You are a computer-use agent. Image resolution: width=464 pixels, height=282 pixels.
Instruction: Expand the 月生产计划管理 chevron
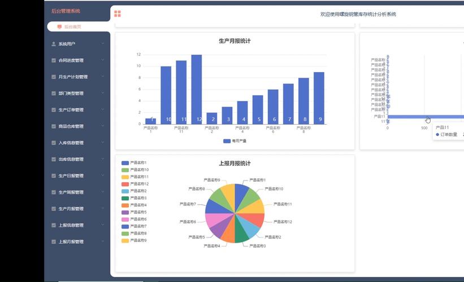click(x=103, y=77)
